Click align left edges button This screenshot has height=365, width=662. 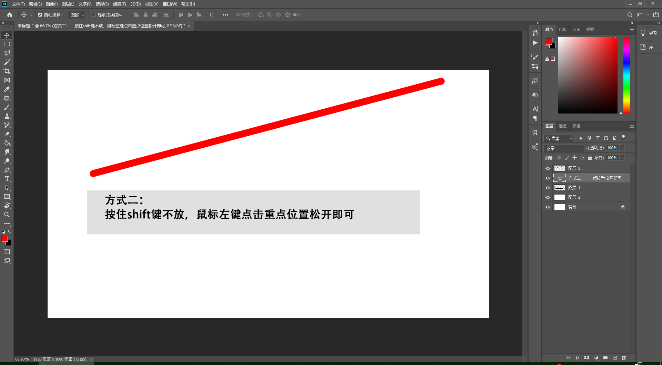pos(137,15)
